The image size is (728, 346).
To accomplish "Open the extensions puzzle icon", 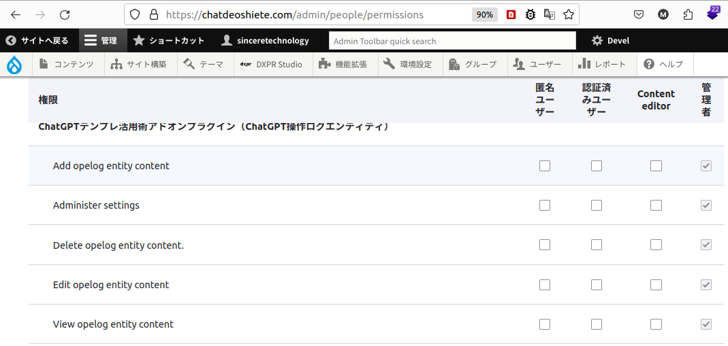I will tap(688, 15).
